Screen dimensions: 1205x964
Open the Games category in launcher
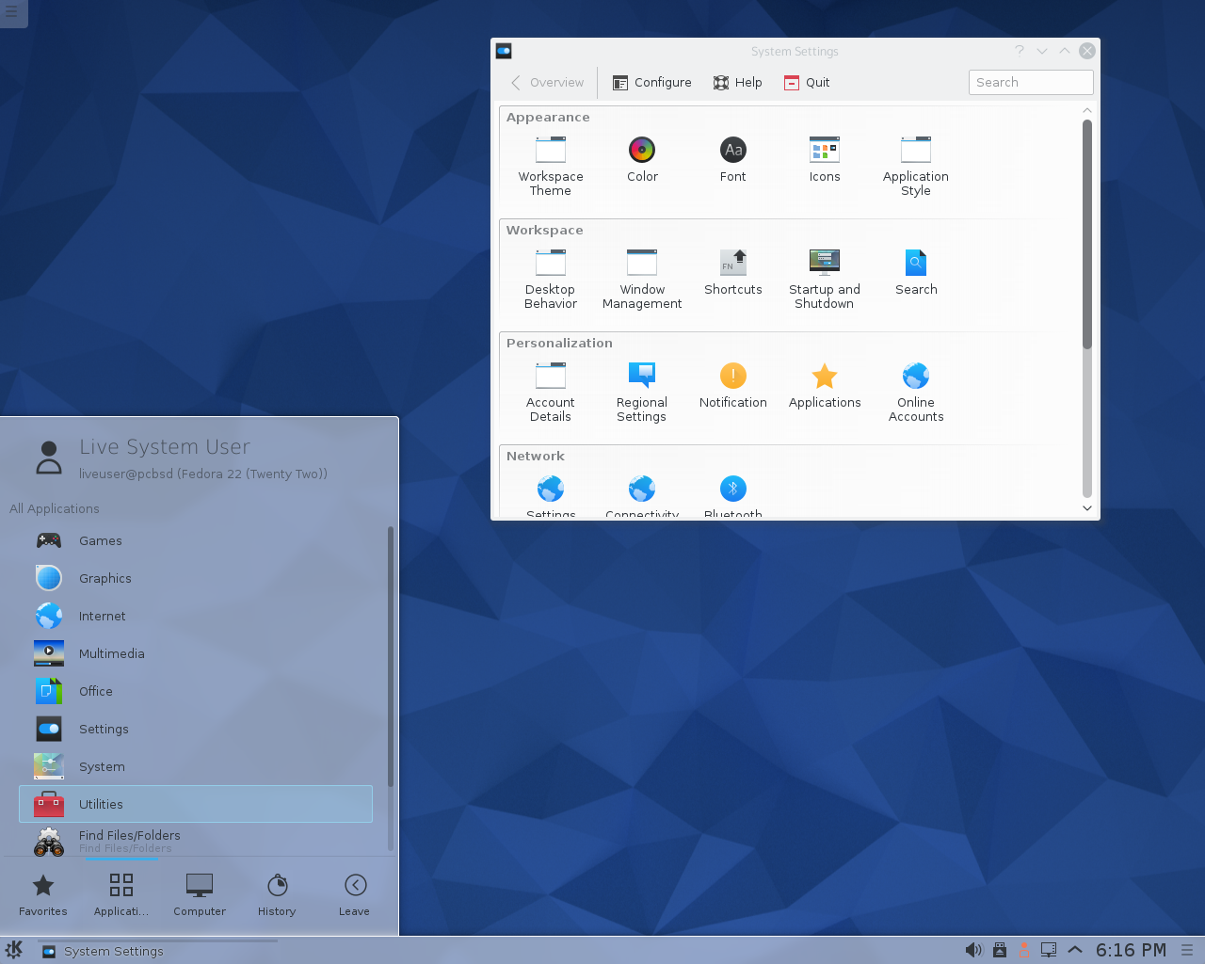pos(196,540)
